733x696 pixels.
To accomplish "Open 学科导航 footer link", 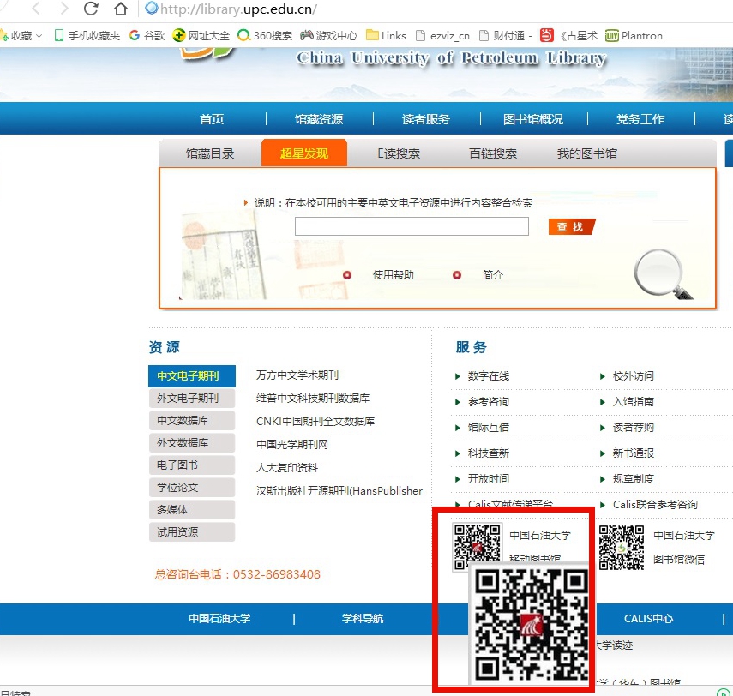I will [363, 618].
